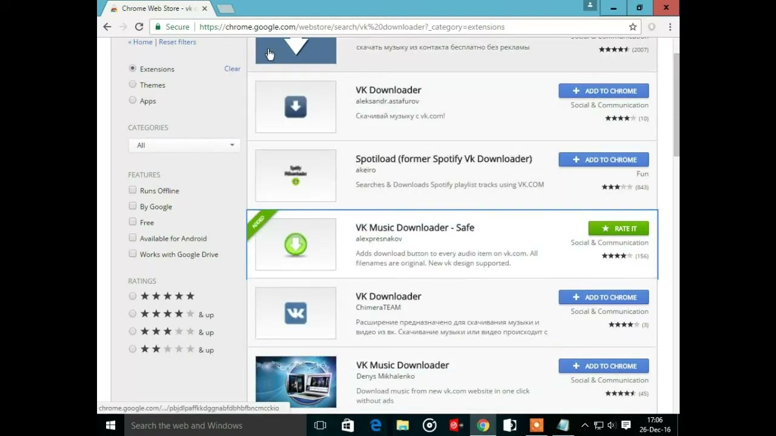
Task: Enable the Runs Offline checkbox
Action: point(132,190)
